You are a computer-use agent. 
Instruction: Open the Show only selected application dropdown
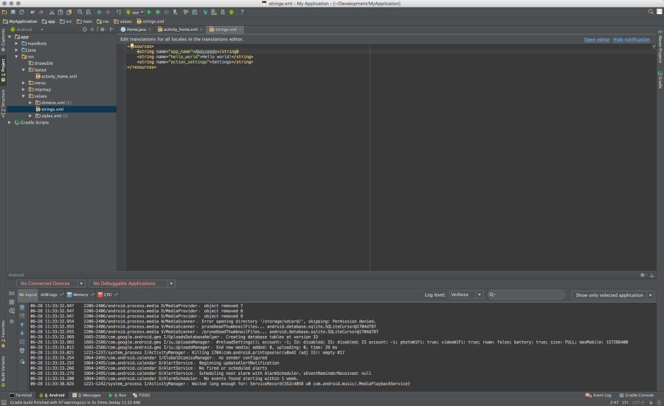[x=613, y=295]
